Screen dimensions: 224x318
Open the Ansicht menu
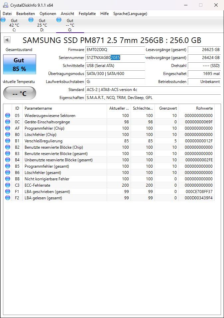(x=67, y=14)
